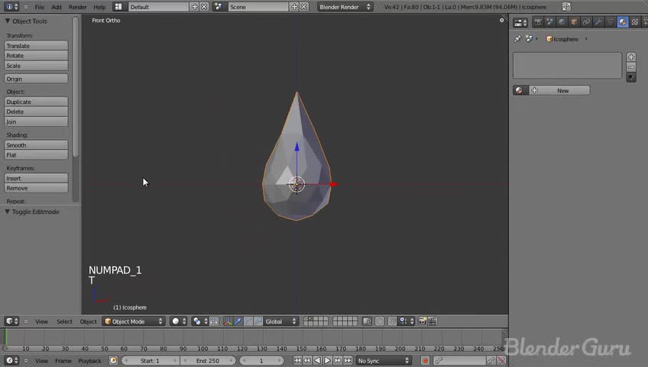Screen dimensions: 648x367
Task: Render OpenGL image of viewport camera icon
Action: (422, 321)
